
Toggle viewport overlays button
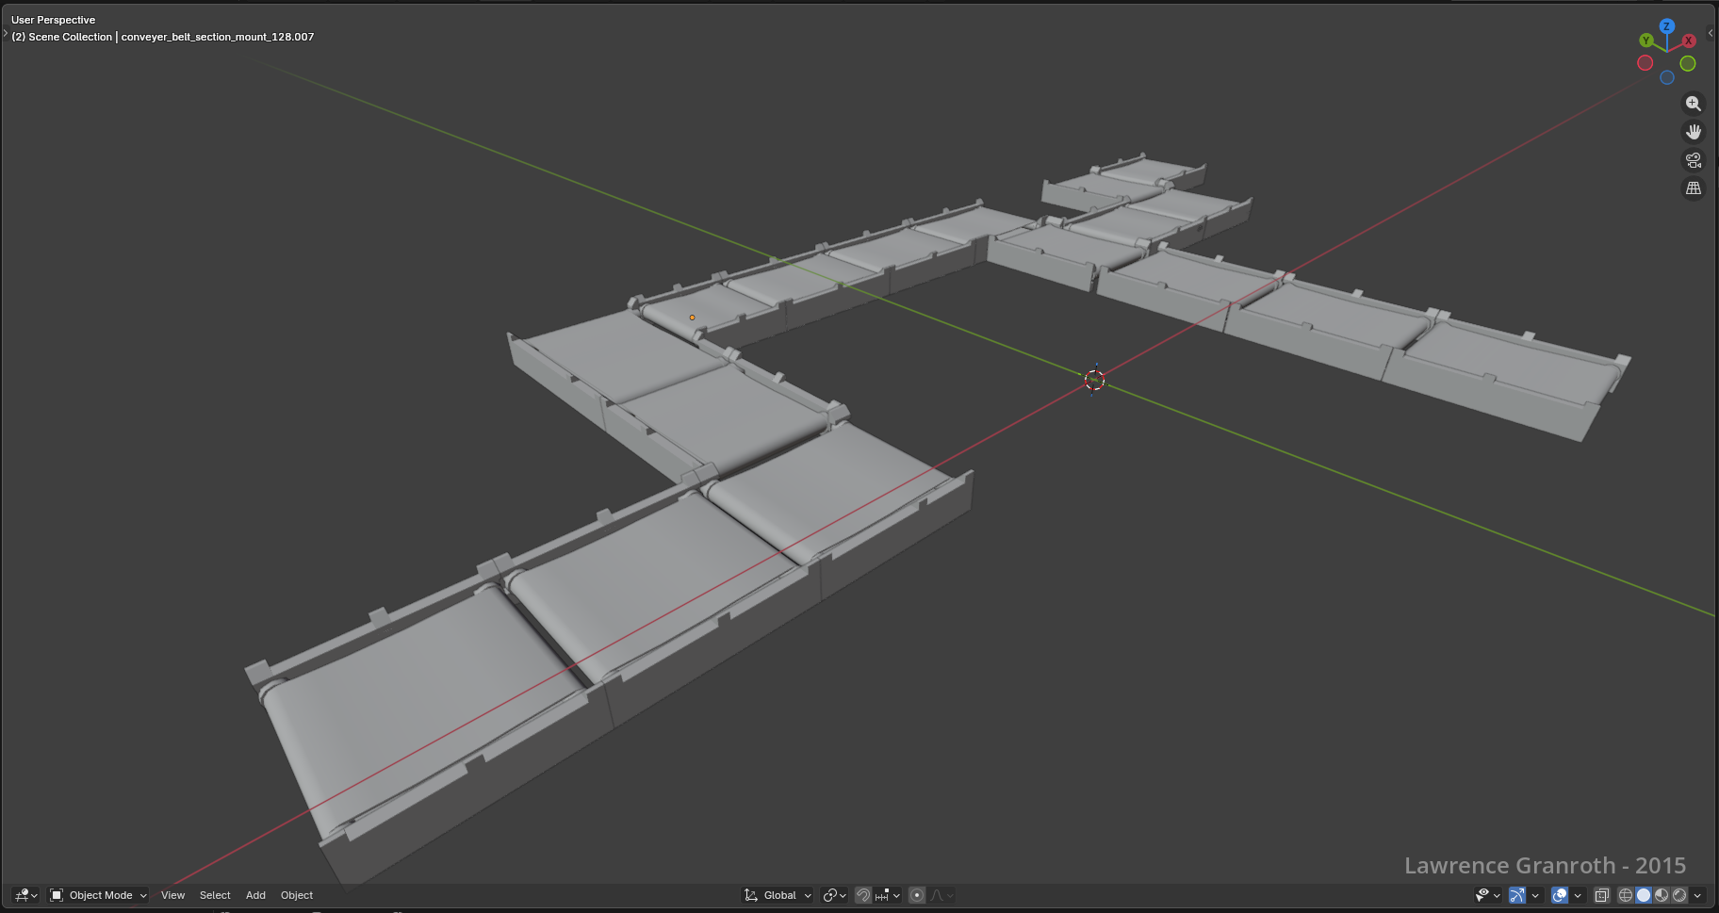pos(1560,895)
